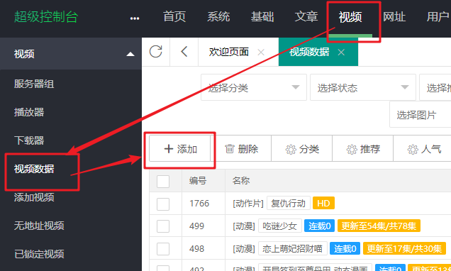Image resolution: width=451 pixels, height=271 pixels.
Task: Open 播放器 in sidebar
Action: (x=29, y=112)
